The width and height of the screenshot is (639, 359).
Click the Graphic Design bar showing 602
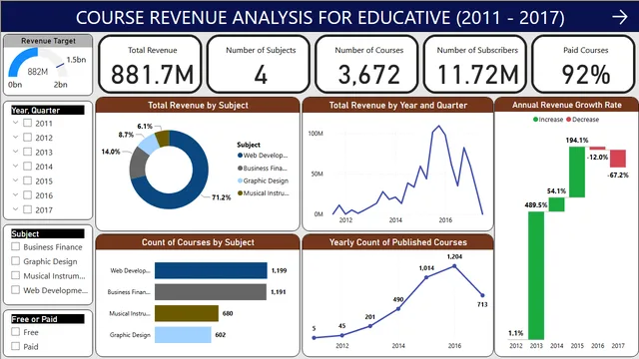coord(183,335)
